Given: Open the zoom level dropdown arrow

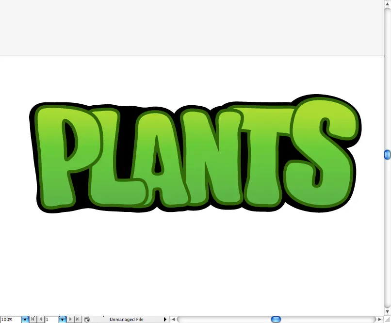Looking at the screenshot, I should click(x=25, y=320).
